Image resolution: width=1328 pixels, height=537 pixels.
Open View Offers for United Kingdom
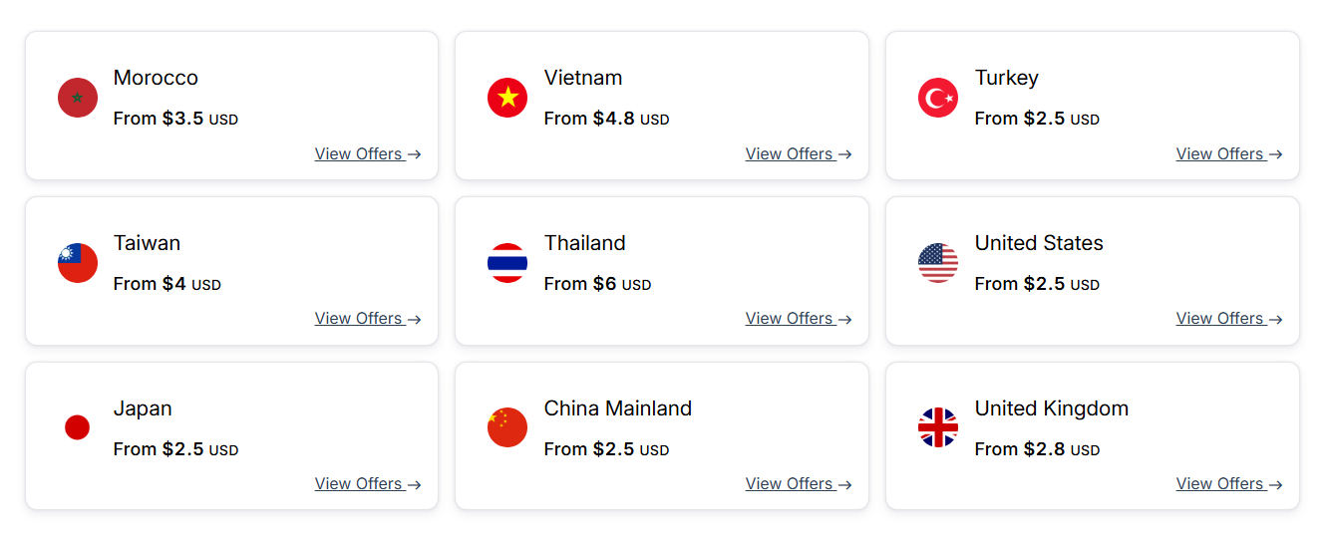point(1229,483)
